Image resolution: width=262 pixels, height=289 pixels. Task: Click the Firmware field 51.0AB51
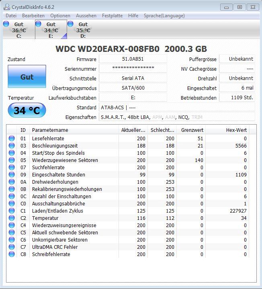(133, 59)
